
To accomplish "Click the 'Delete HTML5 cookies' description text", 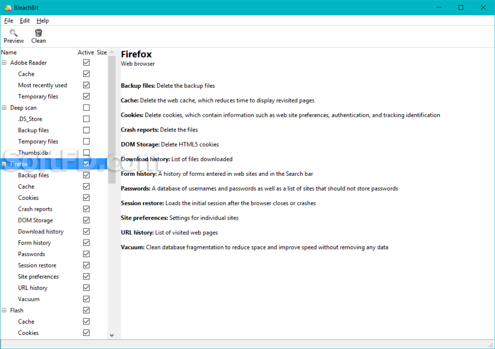I will coord(190,145).
